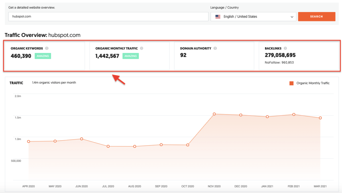Click the AMAZING badge beside 1,442,567
Image resolution: width=342 pixels, height=193 pixels.
coord(131,56)
